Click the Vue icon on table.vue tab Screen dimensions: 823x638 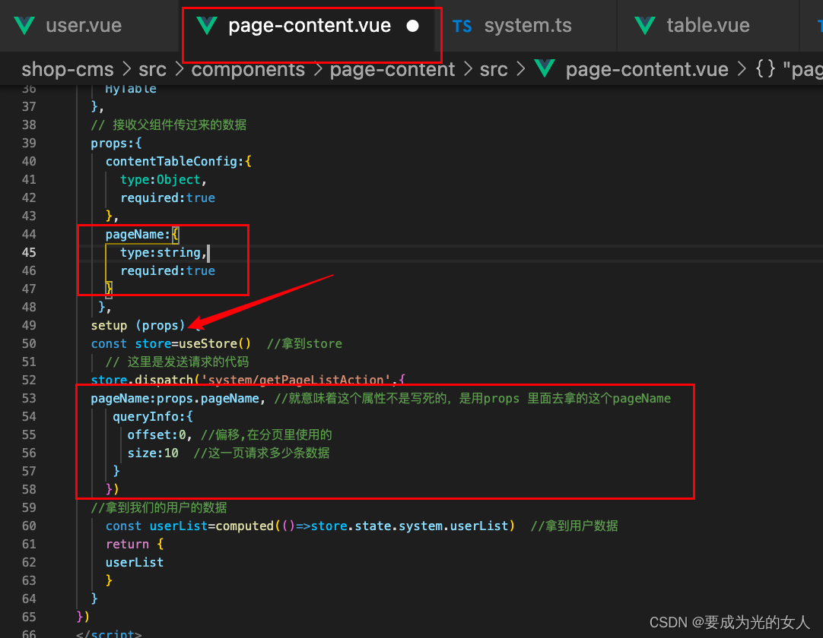644,25
